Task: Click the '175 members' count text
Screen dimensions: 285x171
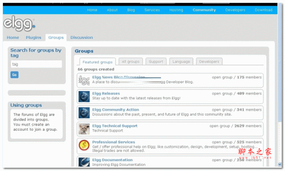Action: [x=249, y=77]
